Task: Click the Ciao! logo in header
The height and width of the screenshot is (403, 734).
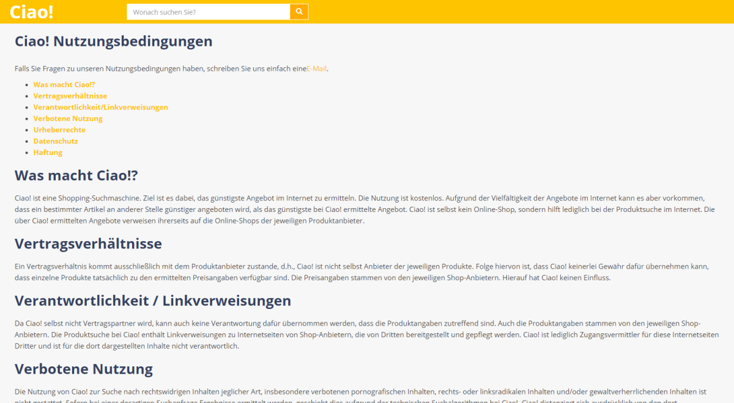Action: (x=32, y=12)
